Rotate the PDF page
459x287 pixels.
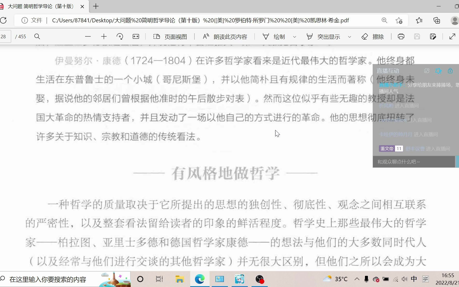click(x=120, y=37)
